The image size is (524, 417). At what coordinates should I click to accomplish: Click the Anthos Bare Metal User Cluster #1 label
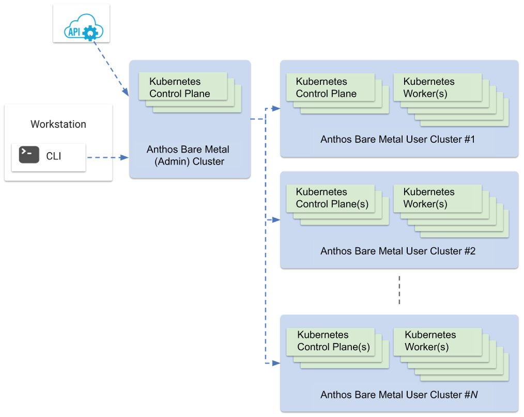(398, 139)
